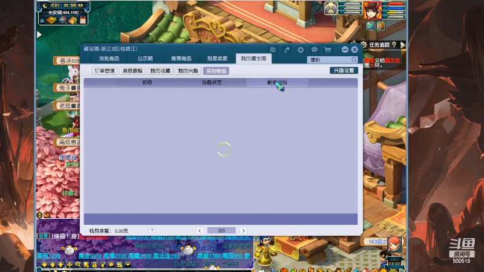Click chat left arrow icon
The height and width of the screenshot is (272, 484).
(x=44, y=265)
